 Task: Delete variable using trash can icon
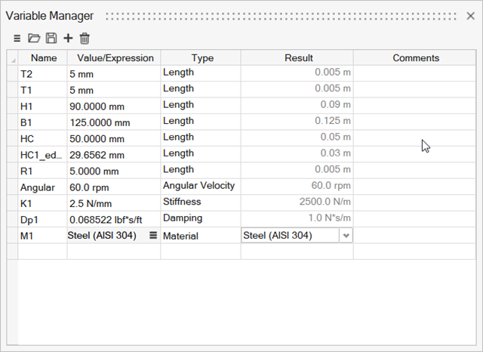pos(85,39)
